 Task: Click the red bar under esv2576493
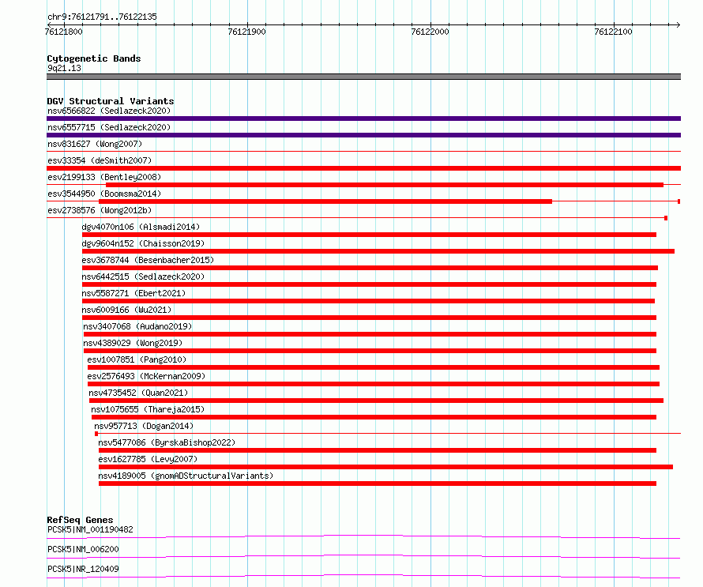(374, 384)
